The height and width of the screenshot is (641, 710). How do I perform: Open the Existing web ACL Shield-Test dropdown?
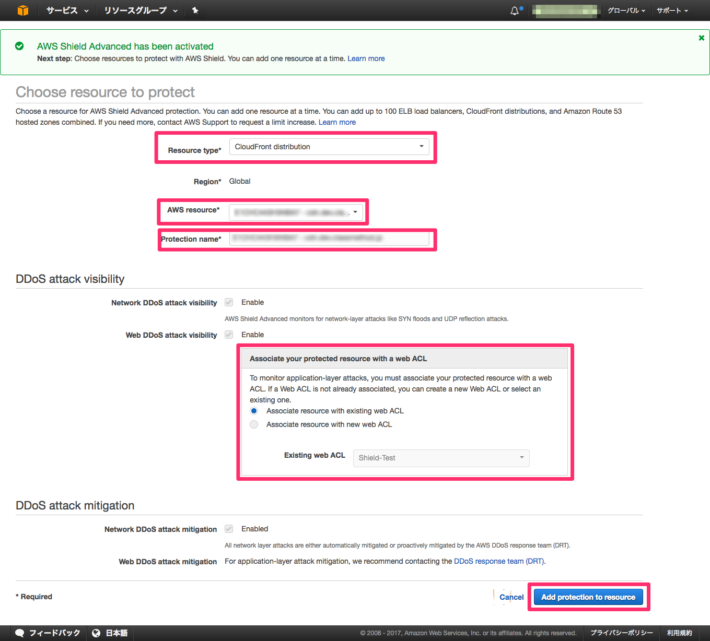pos(440,458)
